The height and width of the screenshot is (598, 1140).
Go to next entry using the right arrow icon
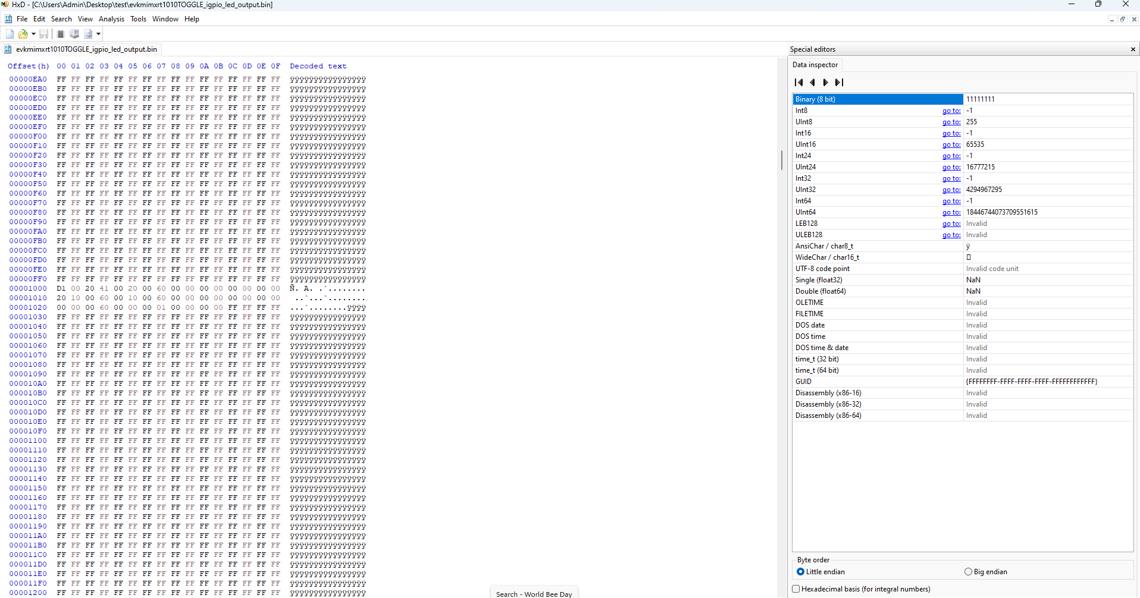pos(826,82)
